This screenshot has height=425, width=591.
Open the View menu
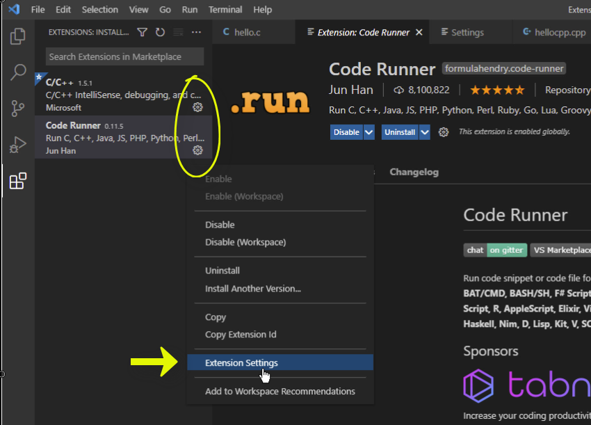coord(138,10)
